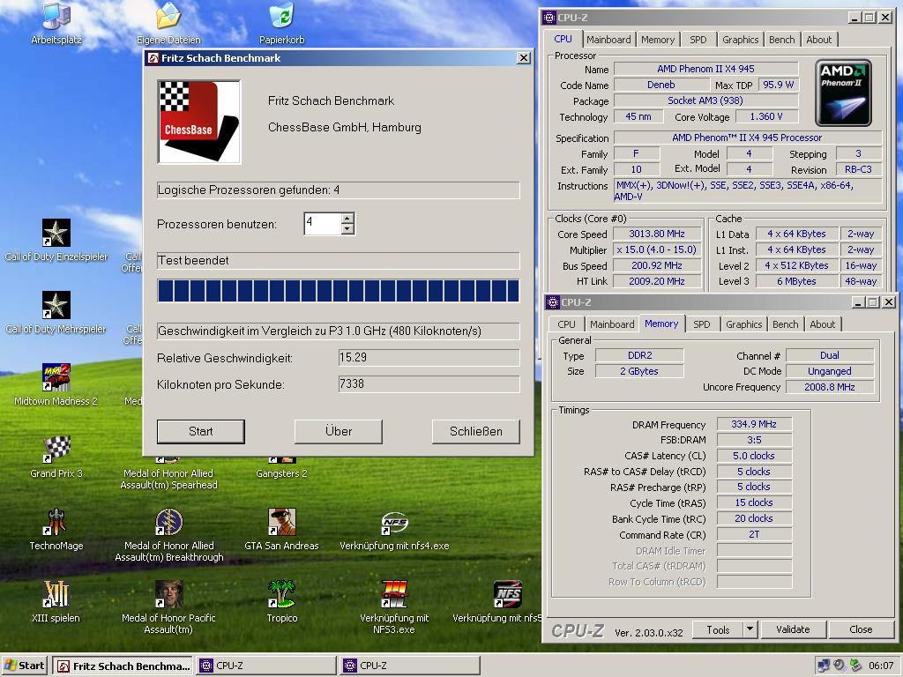Click the safely remove hardware tray icon
903x677 pixels.
coord(855,666)
